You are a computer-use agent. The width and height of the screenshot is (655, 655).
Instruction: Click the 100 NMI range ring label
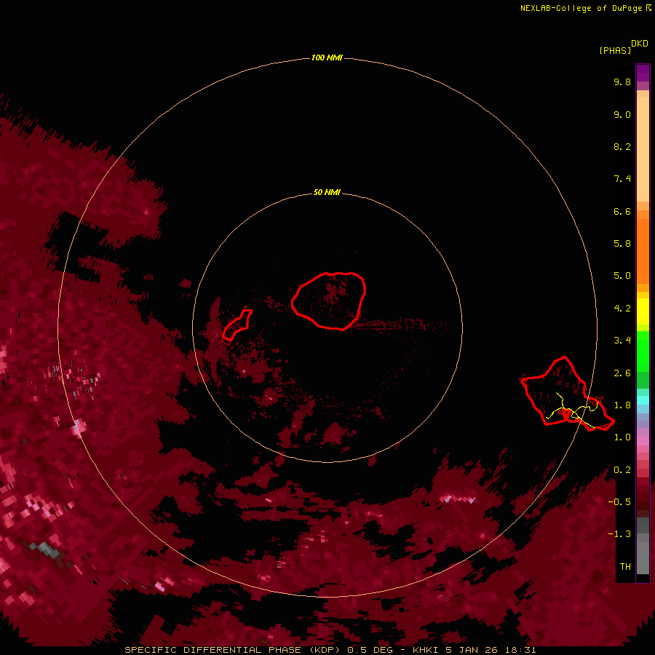pyautogui.click(x=327, y=57)
